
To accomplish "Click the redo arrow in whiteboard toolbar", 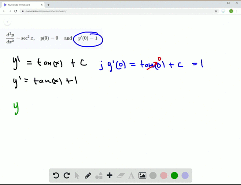I will [67, 176].
